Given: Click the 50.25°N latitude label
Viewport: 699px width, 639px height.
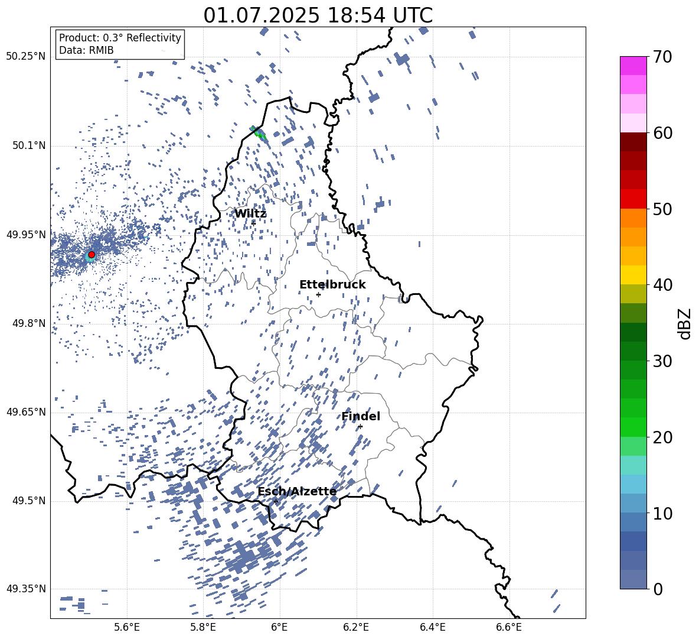Looking at the screenshot, I should [26, 57].
